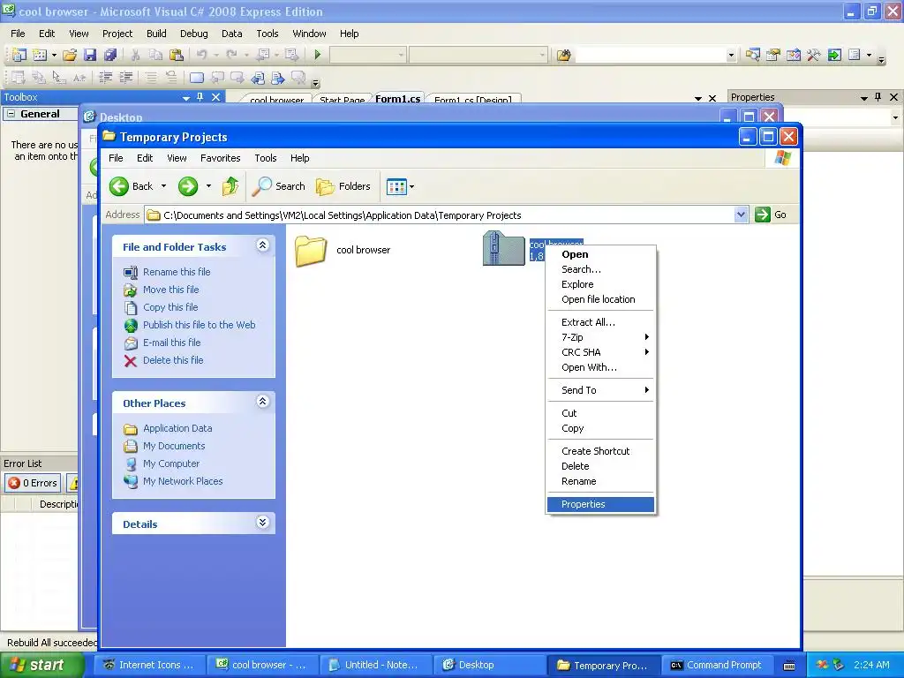Click Rename this file link
This screenshot has width=904, height=678.
pyautogui.click(x=177, y=272)
